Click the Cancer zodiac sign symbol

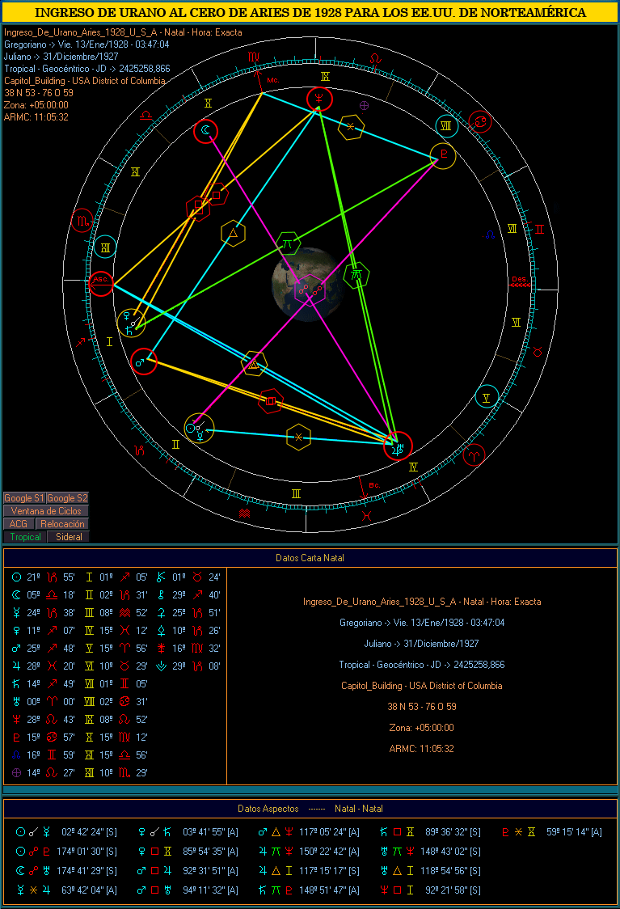(479, 122)
